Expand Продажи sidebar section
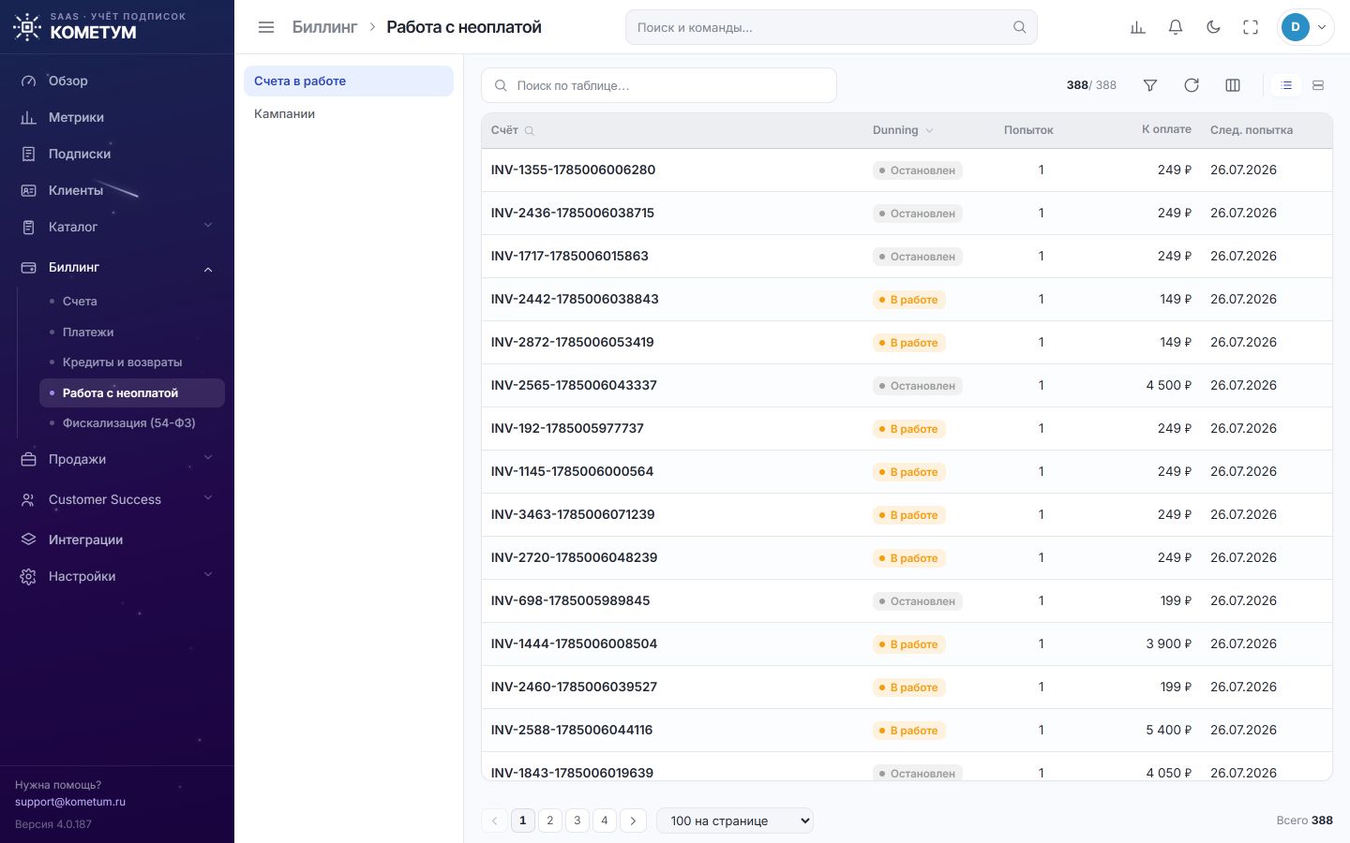1350x843 pixels. click(117, 459)
